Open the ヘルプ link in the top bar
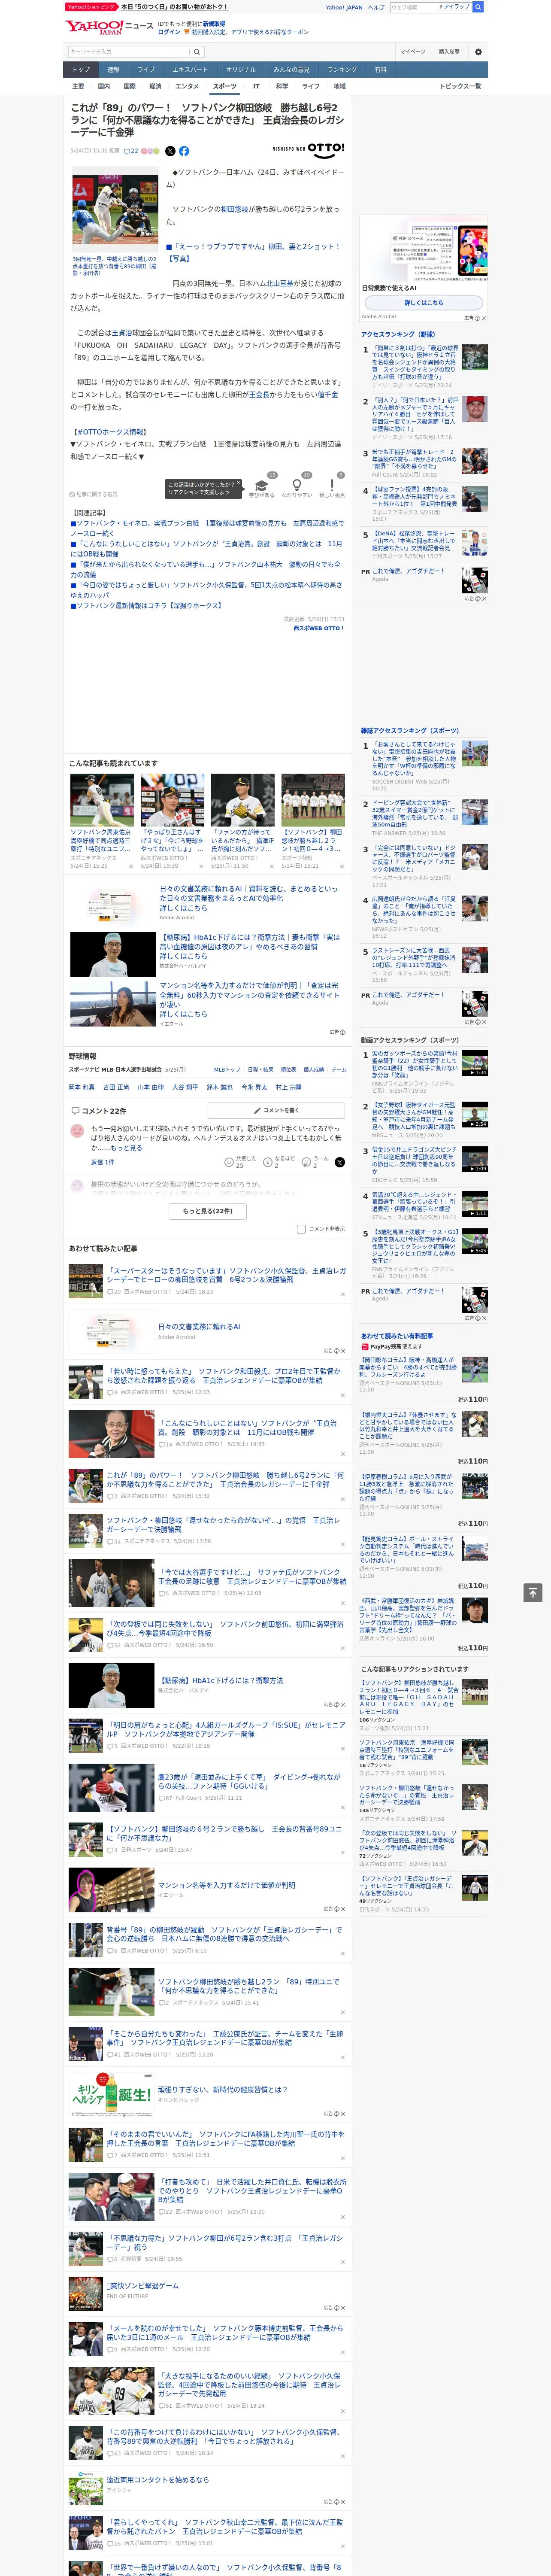This screenshot has height=2576, width=551. click(375, 7)
